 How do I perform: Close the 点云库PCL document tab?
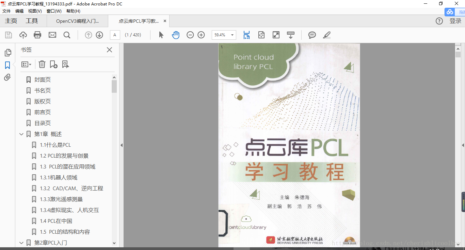(x=165, y=21)
